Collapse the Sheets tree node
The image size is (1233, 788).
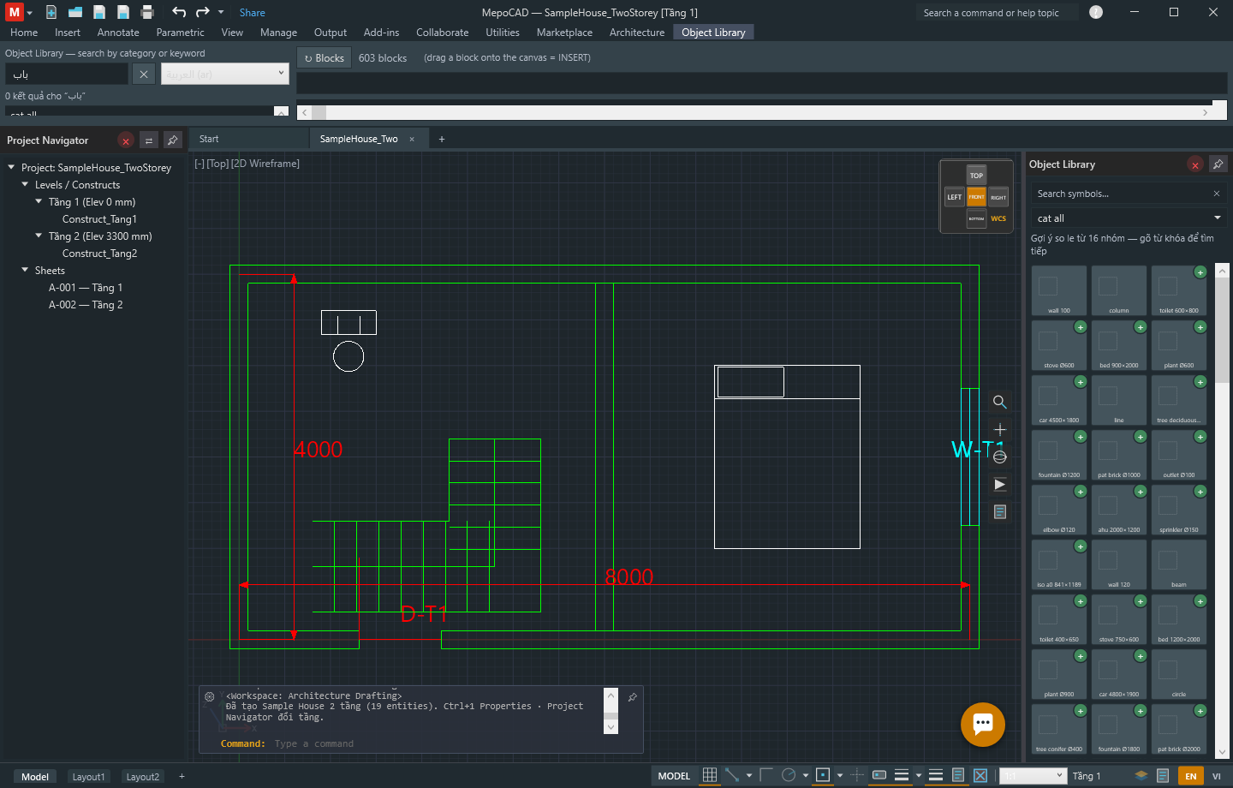(25, 270)
